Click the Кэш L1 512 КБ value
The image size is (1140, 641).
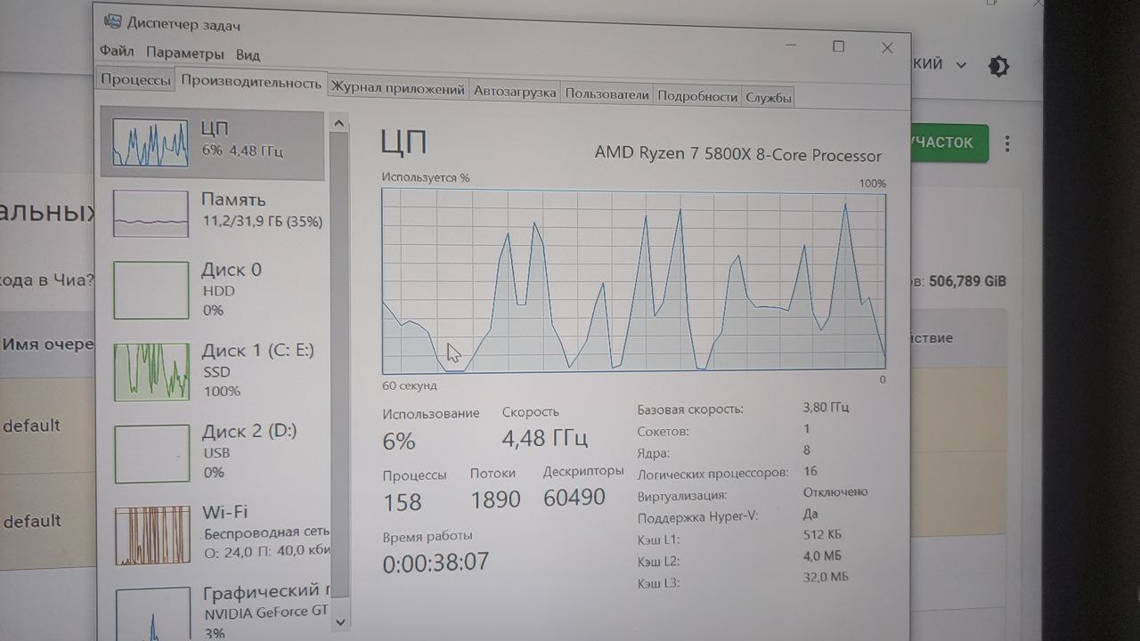coord(822,535)
